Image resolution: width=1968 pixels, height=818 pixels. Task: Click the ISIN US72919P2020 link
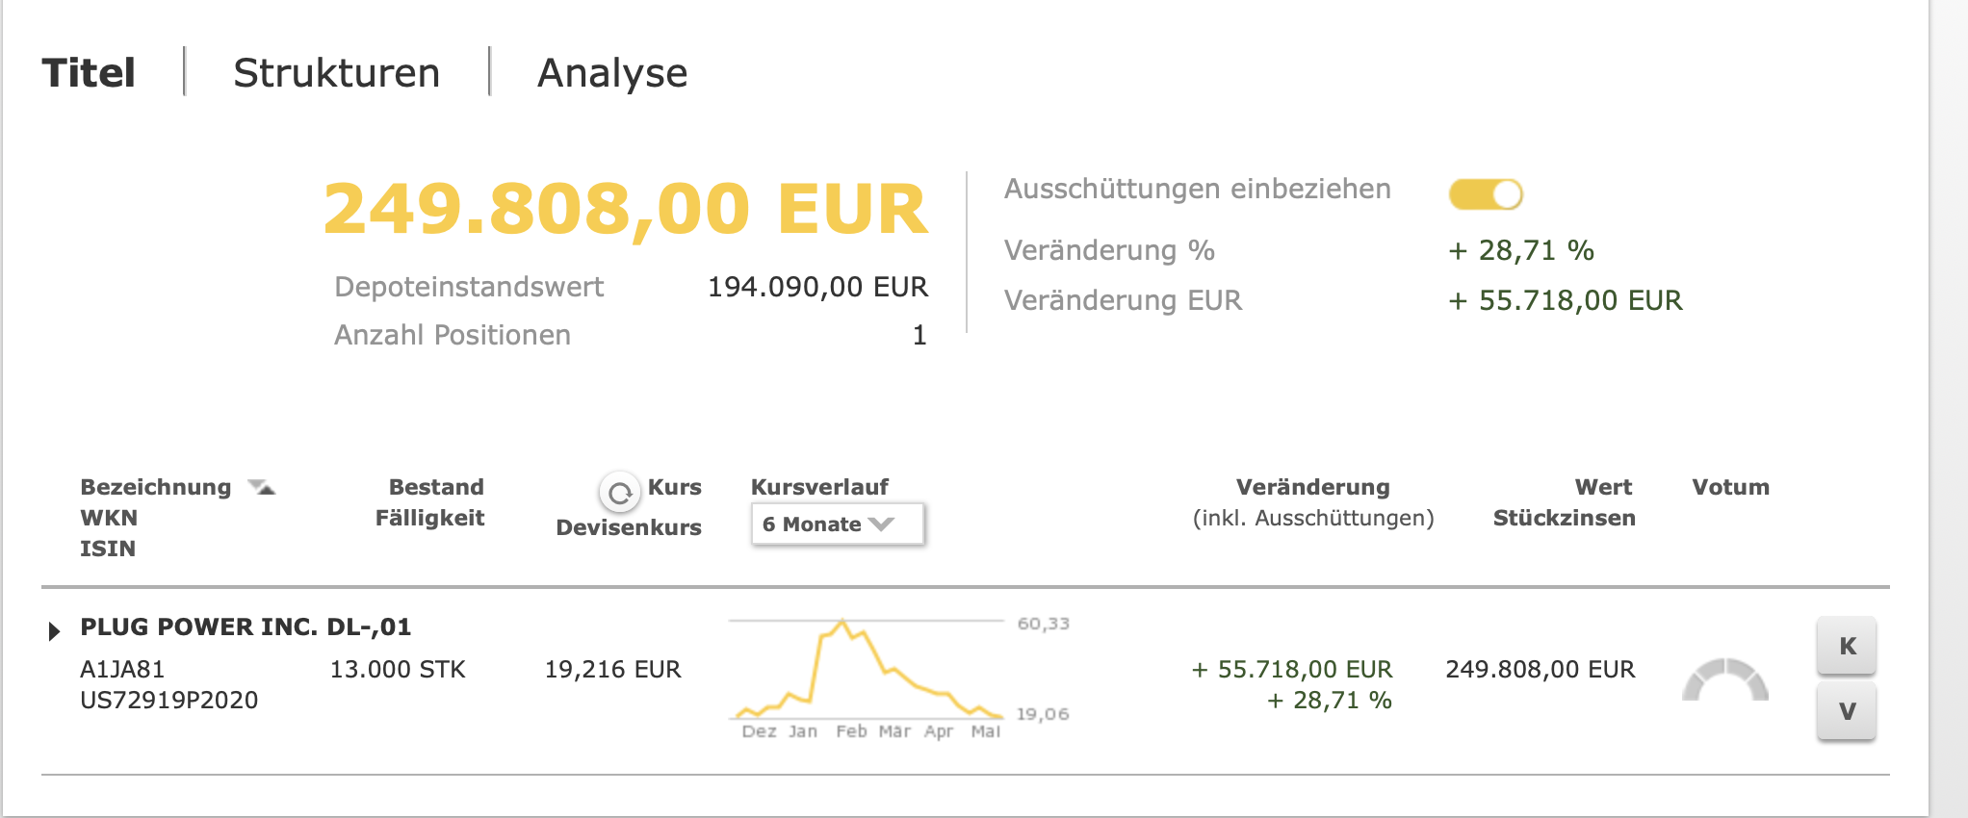coord(168,700)
